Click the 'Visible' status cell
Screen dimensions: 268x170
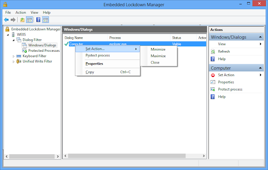[x=177, y=44]
